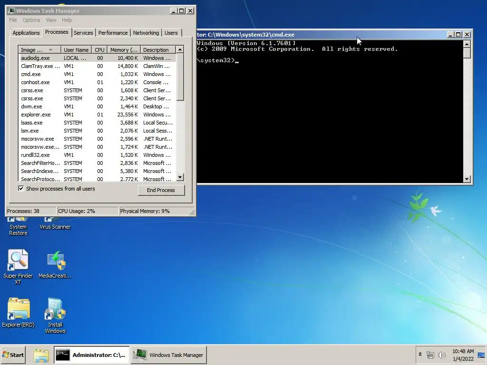This screenshot has width=487, height=365.
Task: Switch to the Processes tab
Action: [57, 32]
